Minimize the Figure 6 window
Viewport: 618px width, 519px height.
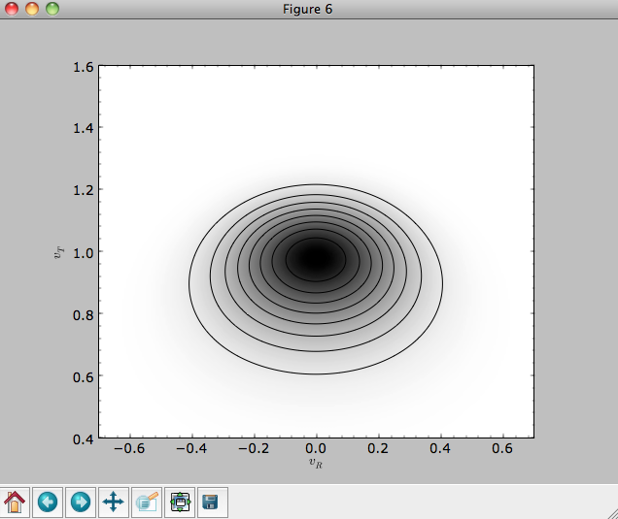tap(32, 9)
